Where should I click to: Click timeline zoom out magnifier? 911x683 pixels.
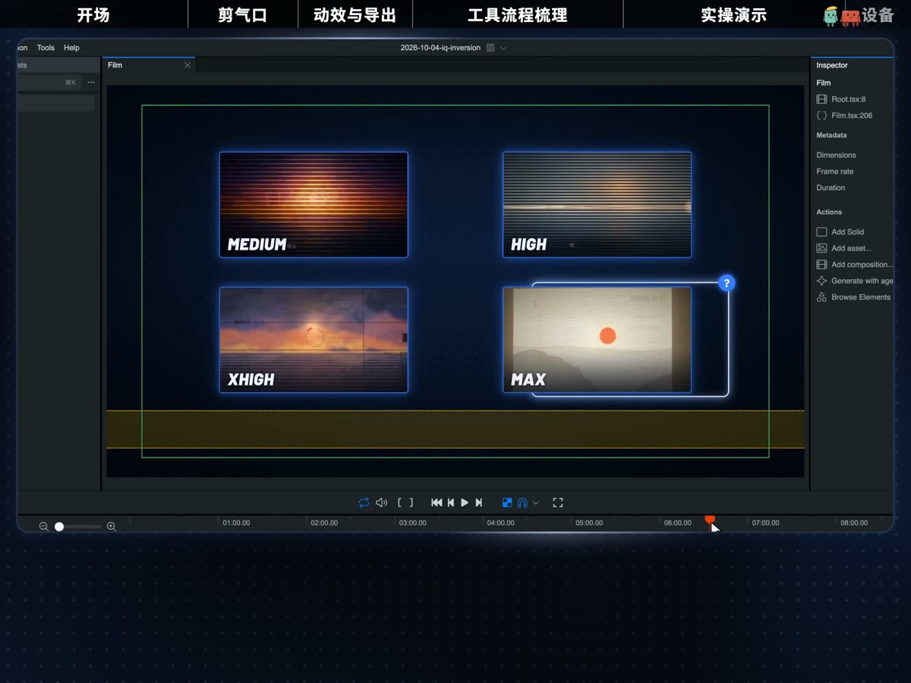43,527
